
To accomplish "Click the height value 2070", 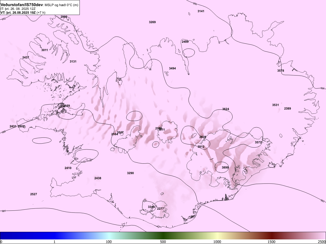I will coord(203,137).
